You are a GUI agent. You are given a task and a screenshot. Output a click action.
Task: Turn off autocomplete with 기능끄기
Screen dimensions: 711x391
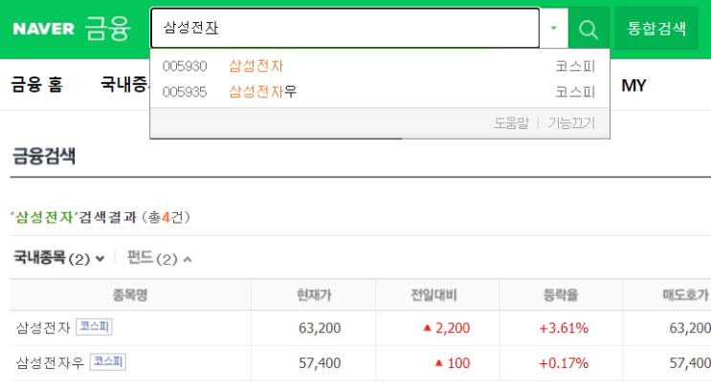point(571,122)
